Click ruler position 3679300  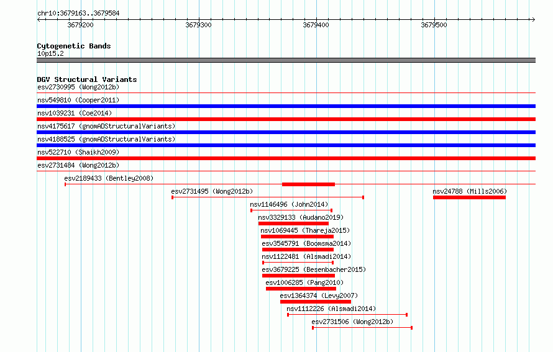point(199,25)
